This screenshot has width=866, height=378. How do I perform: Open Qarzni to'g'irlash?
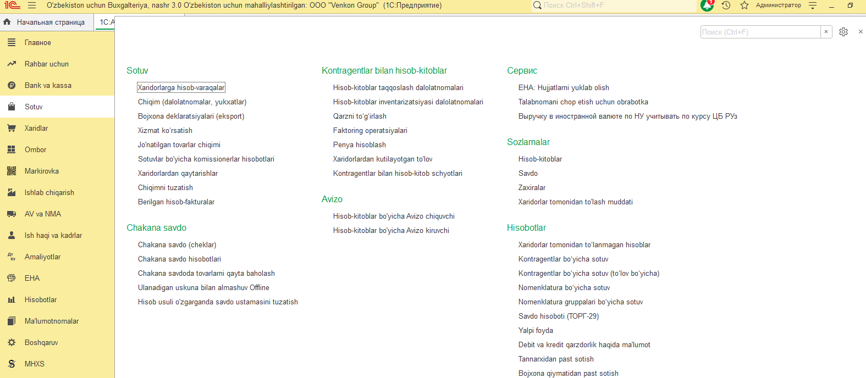coord(360,116)
